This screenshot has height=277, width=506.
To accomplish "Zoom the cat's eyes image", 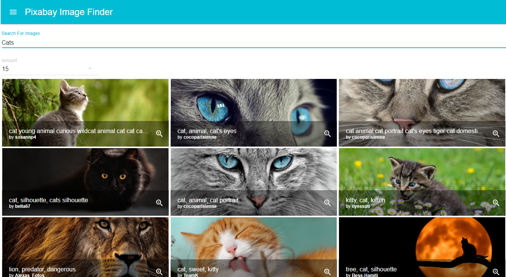I will click(x=327, y=134).
